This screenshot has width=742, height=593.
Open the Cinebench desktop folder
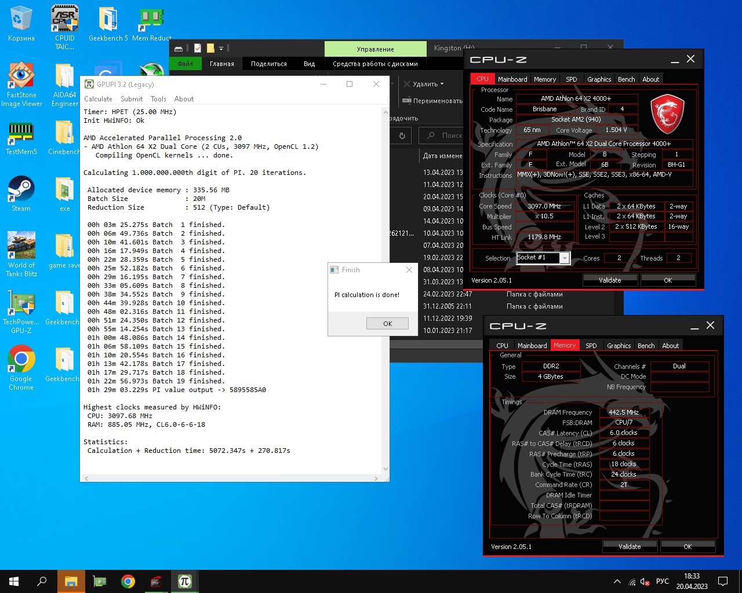[x=64, y=137]
